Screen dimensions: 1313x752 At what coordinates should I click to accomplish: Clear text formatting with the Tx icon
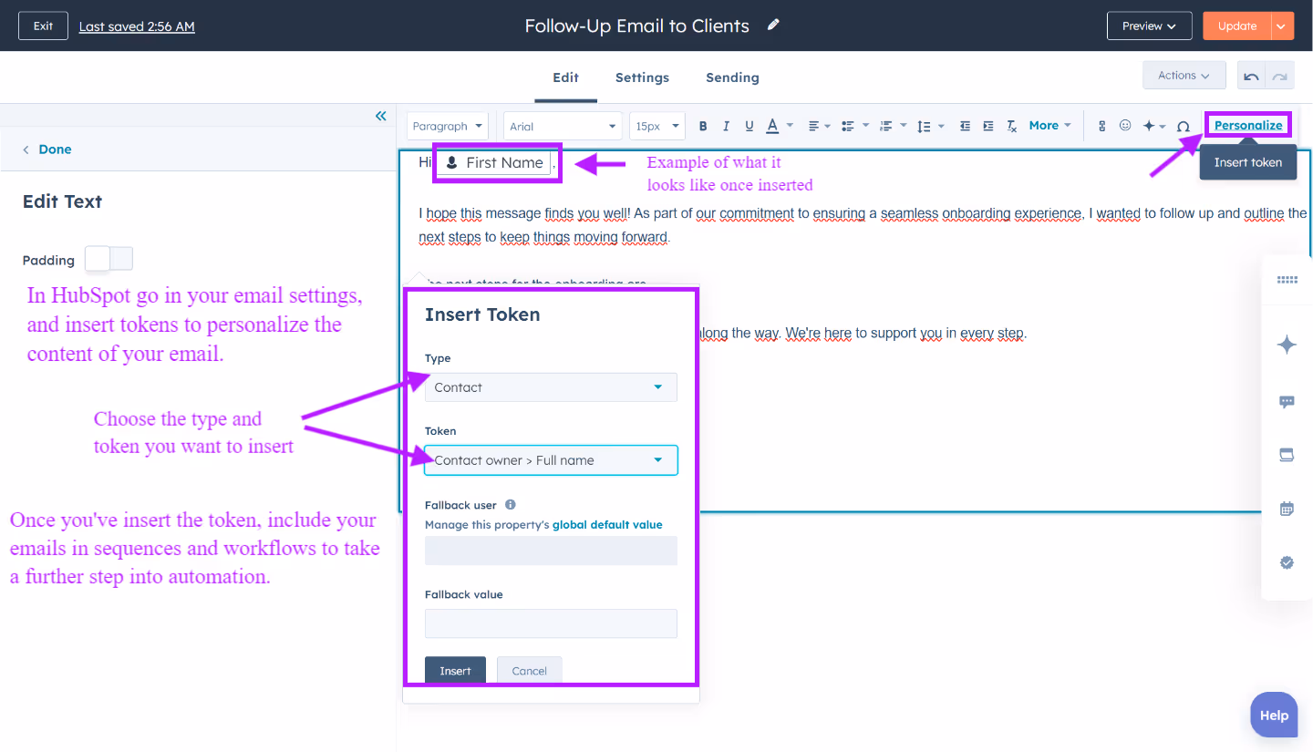tap(1011, 126)
